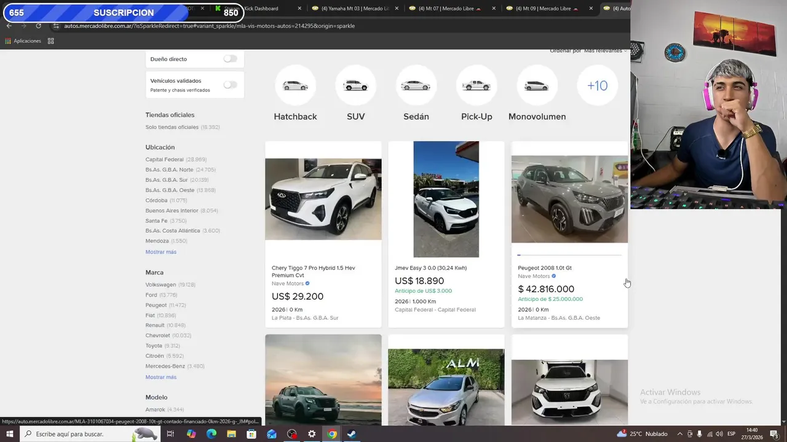The image size is (787, 442).
Task: Click the pickup truck at sunset photo
Action: coord(323,379)
